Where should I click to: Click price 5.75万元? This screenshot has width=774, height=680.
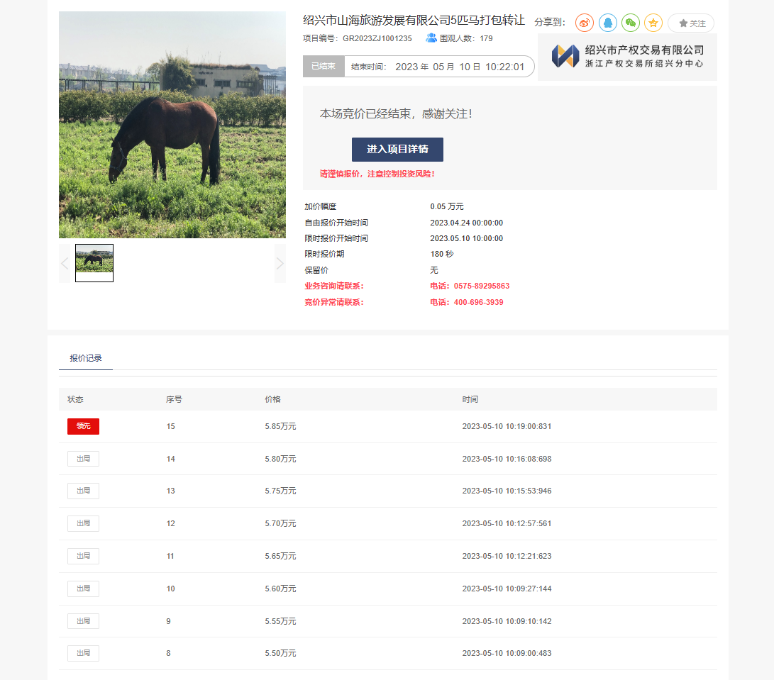pyautogui.click(x=280, y=491)
